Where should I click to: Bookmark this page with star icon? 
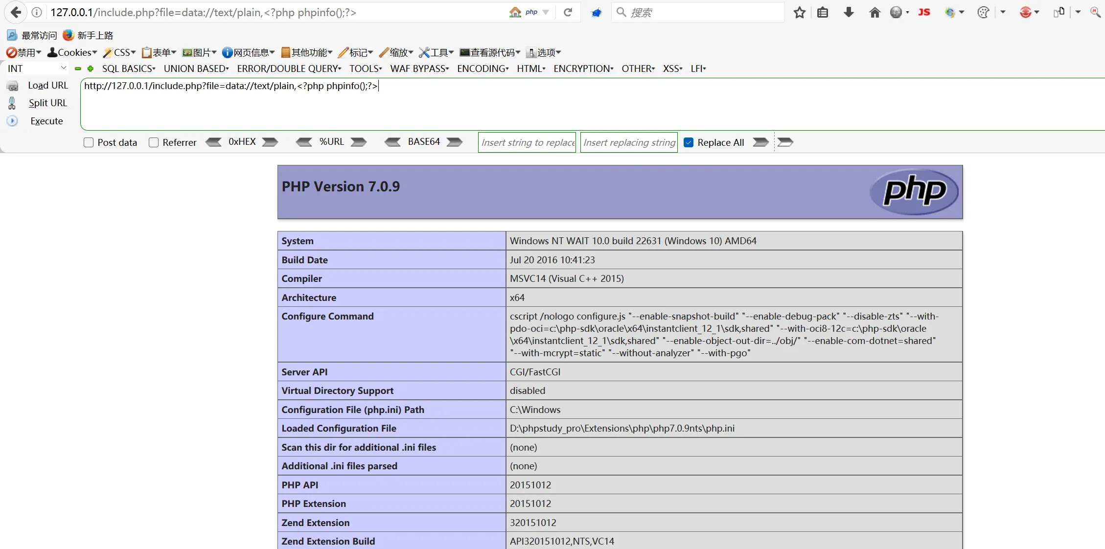point(799,12)
